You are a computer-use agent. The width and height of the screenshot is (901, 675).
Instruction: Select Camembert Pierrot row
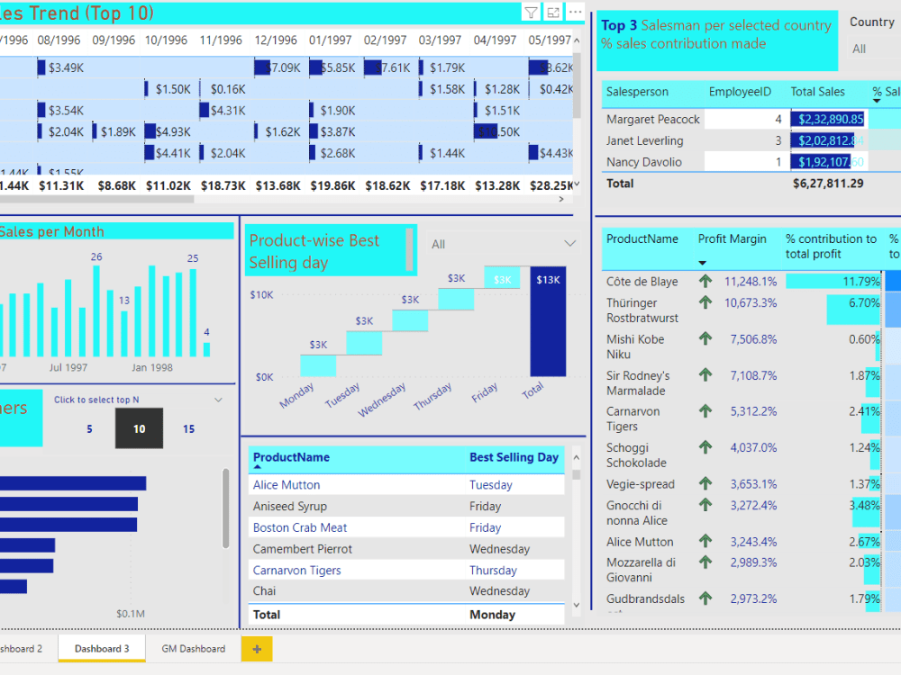[x=302, y=549]
